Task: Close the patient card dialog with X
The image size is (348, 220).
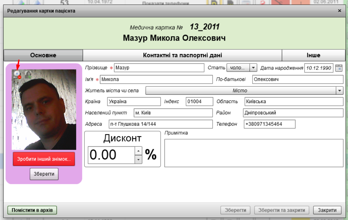Action: [339, 11]
